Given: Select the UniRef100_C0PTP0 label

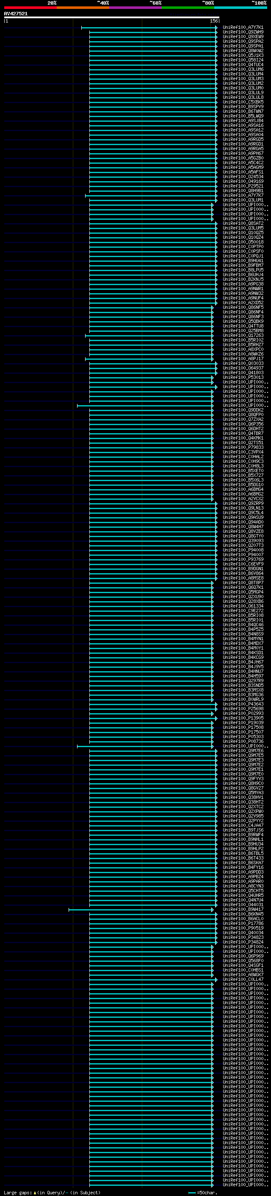Looking at the screenshot, I should [x=243, y=246].
